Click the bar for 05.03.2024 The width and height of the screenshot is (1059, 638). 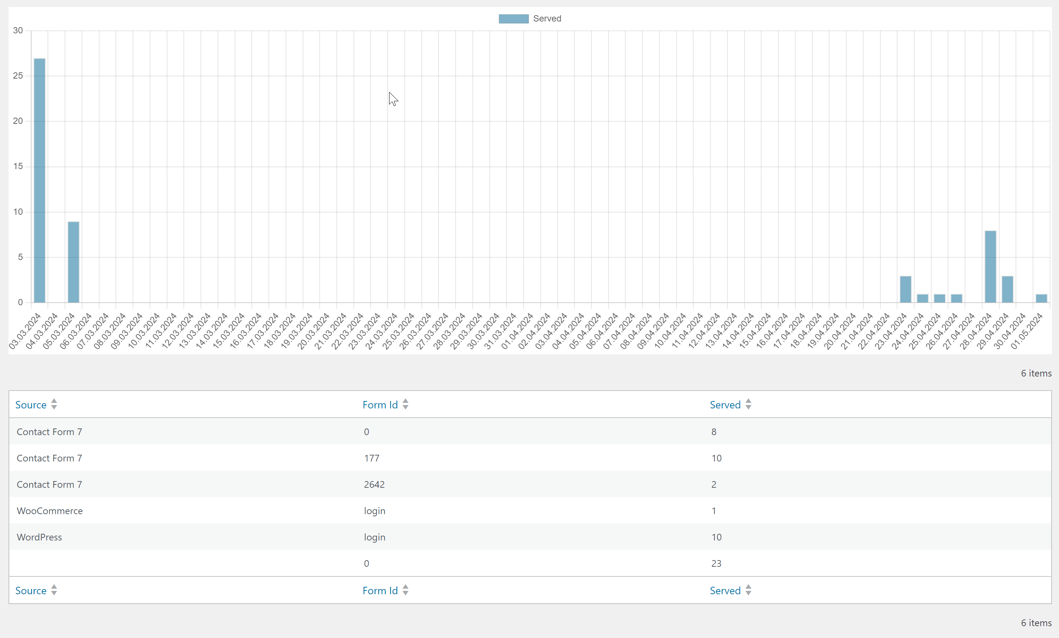[74, 262]
